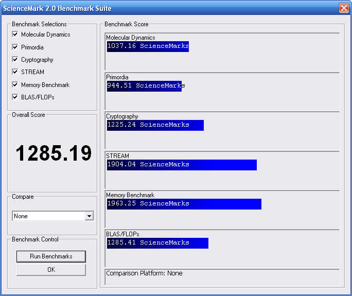
Task: Disable the Cryptography benchmark checkbox
Action: click(15, 60)
